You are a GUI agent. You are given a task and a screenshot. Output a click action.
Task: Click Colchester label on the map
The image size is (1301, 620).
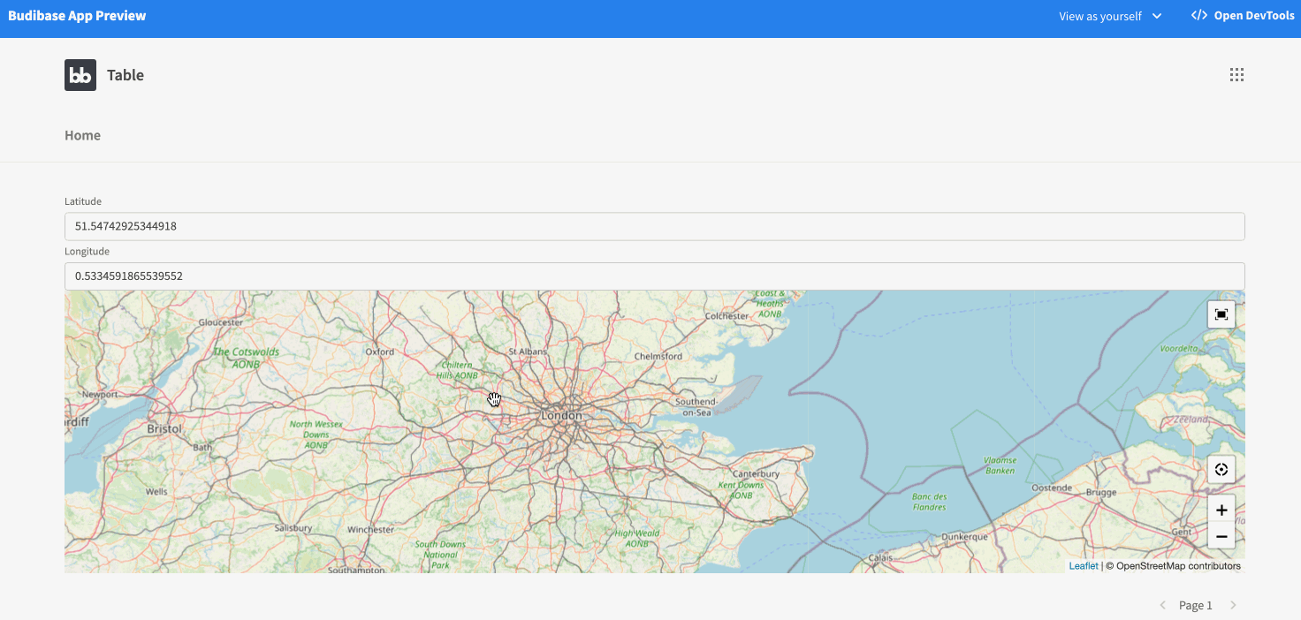click(727, 316)
